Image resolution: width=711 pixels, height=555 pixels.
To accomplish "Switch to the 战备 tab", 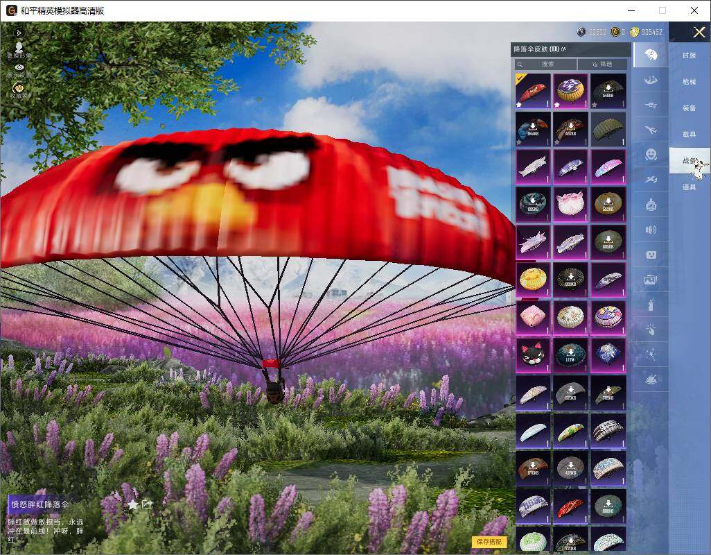I will [x=690, y=161].
